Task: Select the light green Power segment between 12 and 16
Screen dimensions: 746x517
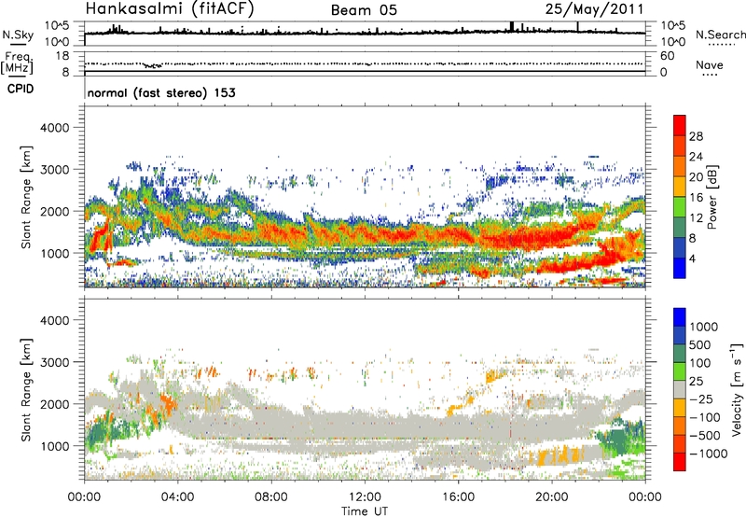Action: (x=680, y=207)
